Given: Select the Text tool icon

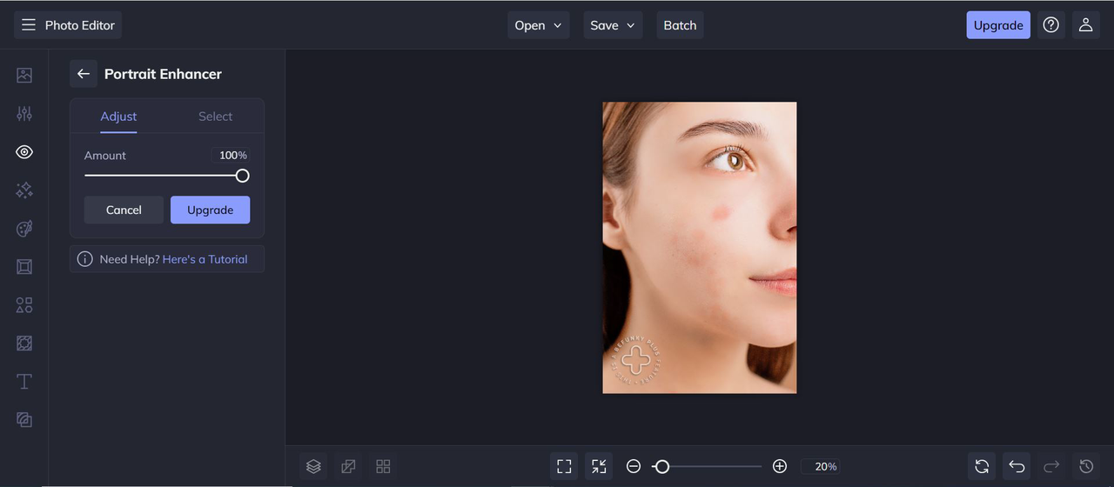Looking at the screenshot, I should point(24,382).
